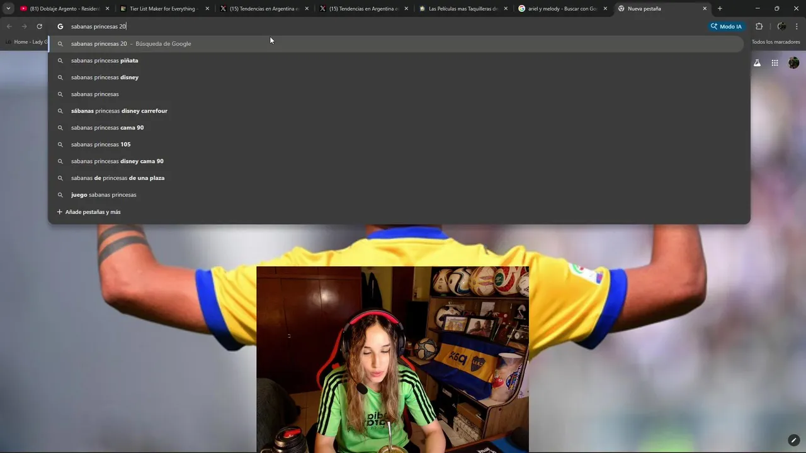This screenshot has height=453, width=806.
Task: Open the extensions puzzle icon
Action: (x=759, y=26)
